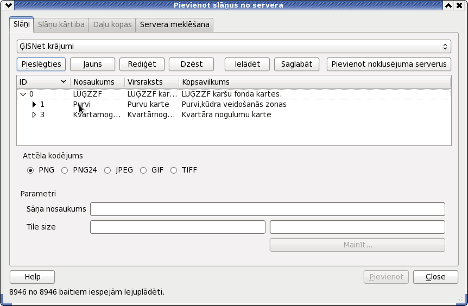Save connections with Saglabāt button

tap(296, 64)
